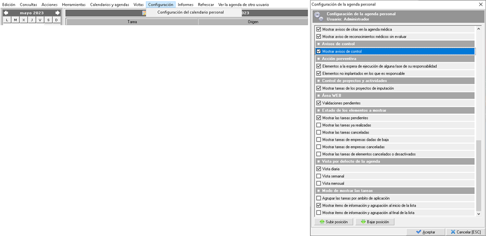Screen dimensions: 486x236
Task: Uncheck Mostrar avisos de citas en agenda médica
Action: 318,29
